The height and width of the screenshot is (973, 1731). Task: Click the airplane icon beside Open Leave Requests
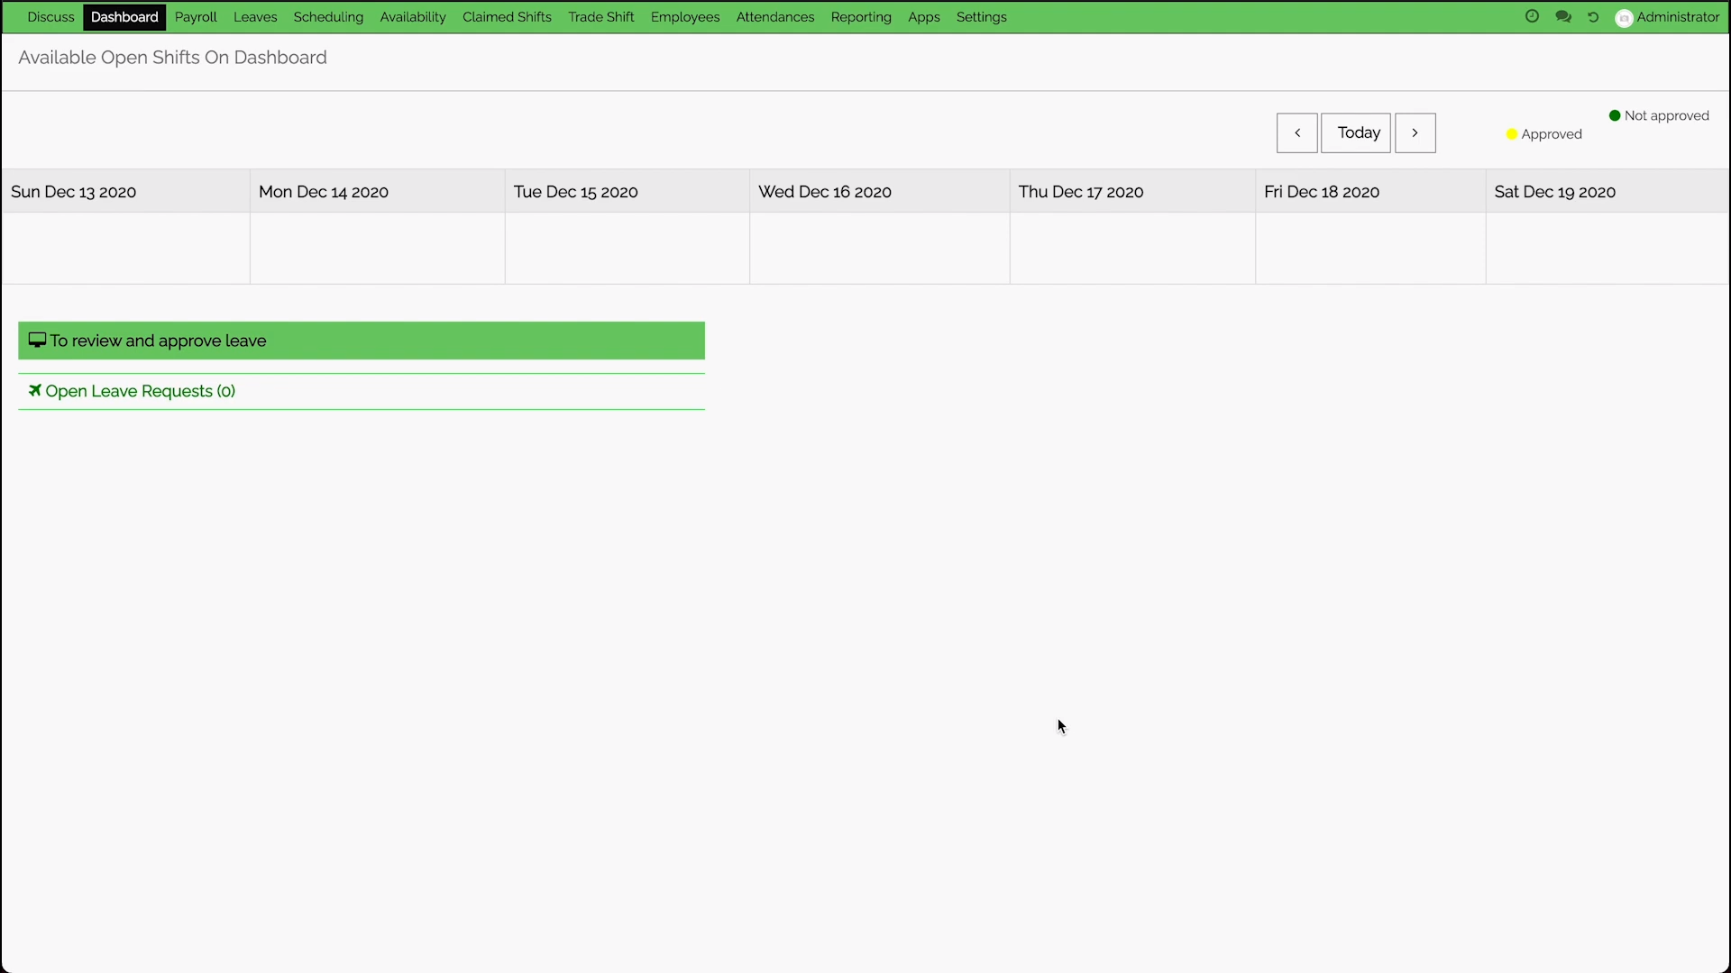[x=34, y=390]
